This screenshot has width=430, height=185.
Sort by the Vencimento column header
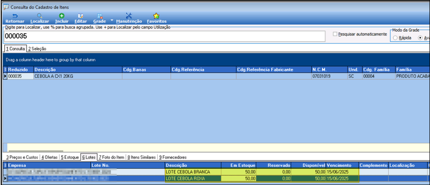[342, 165]
